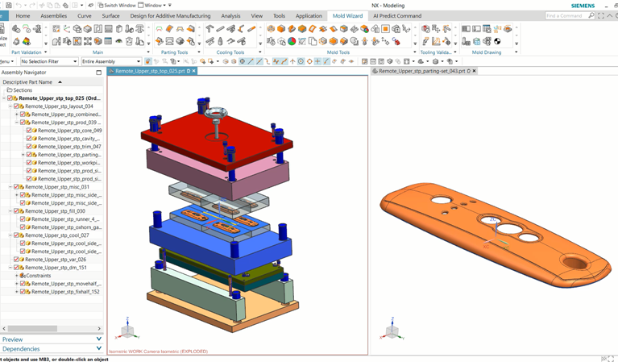
Task: Click the rainbow-colored Check Regions icon in Part Validation
Action: point(27,41)
